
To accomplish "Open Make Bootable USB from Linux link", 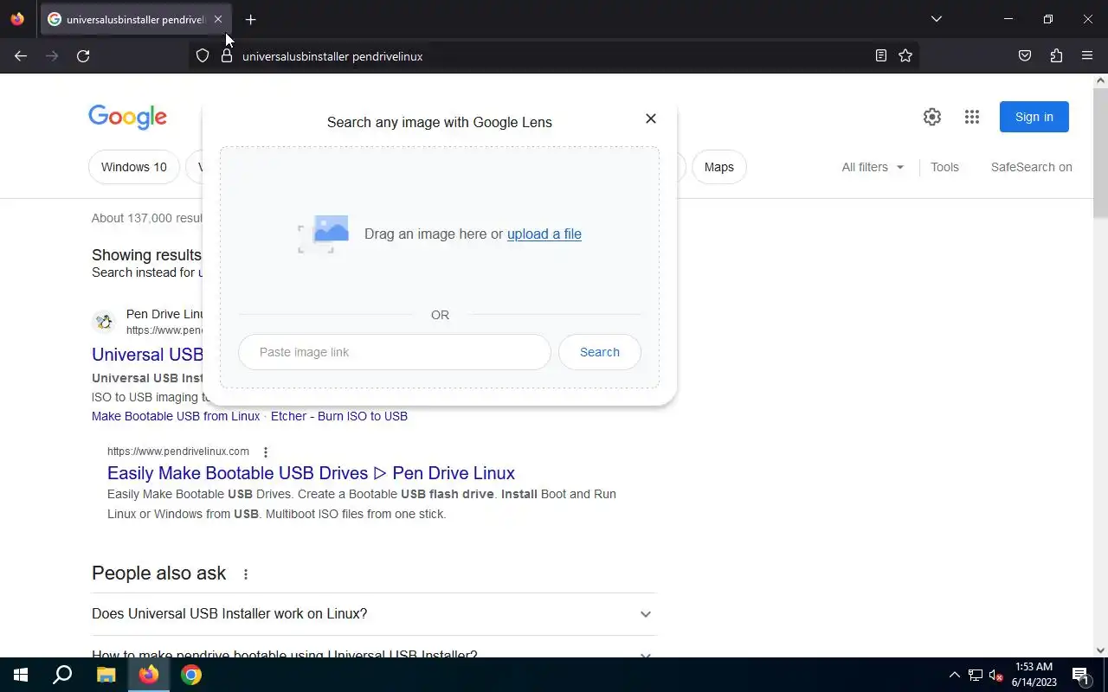I will [176, 416].
